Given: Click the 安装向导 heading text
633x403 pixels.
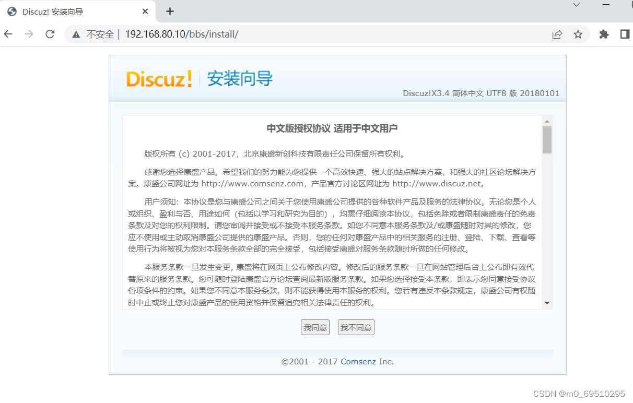Looking at the screenshot, I should pos(240,79).
